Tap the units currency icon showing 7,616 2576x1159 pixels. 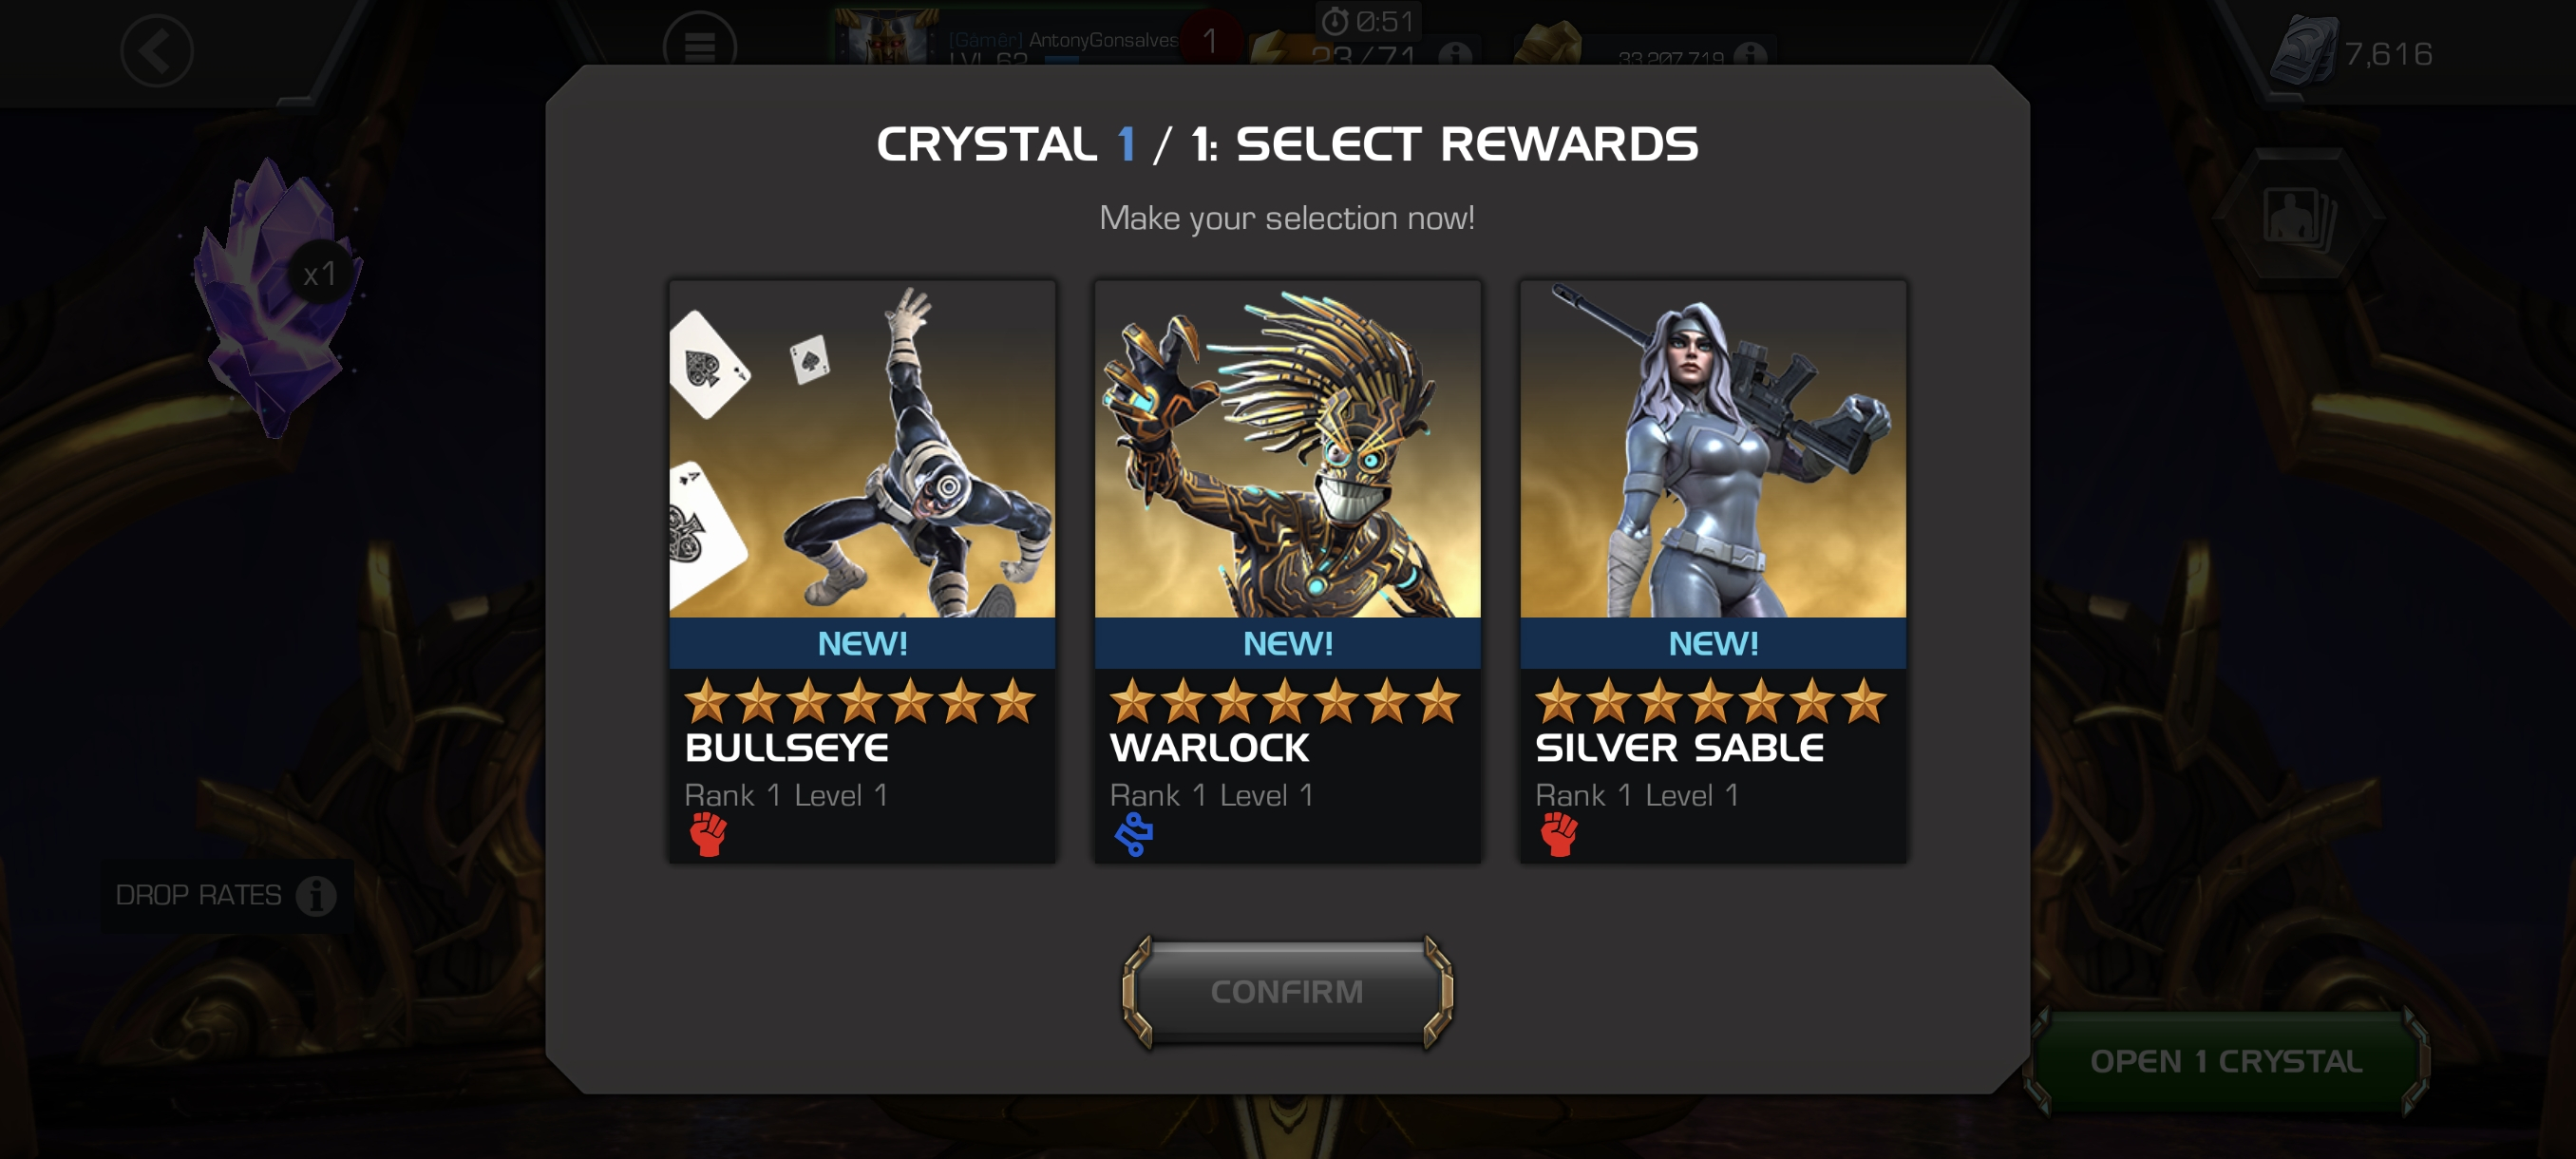[2303, 52]
